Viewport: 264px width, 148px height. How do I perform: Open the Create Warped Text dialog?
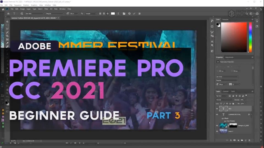click(118, 14)
